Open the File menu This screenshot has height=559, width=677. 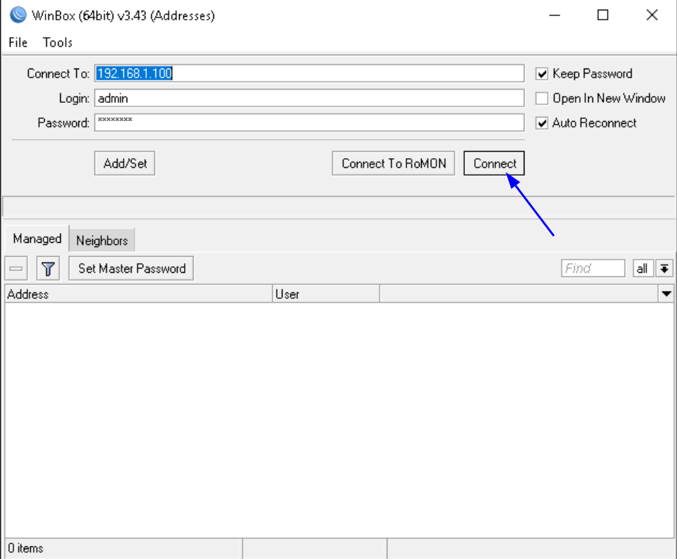(17, 43)
